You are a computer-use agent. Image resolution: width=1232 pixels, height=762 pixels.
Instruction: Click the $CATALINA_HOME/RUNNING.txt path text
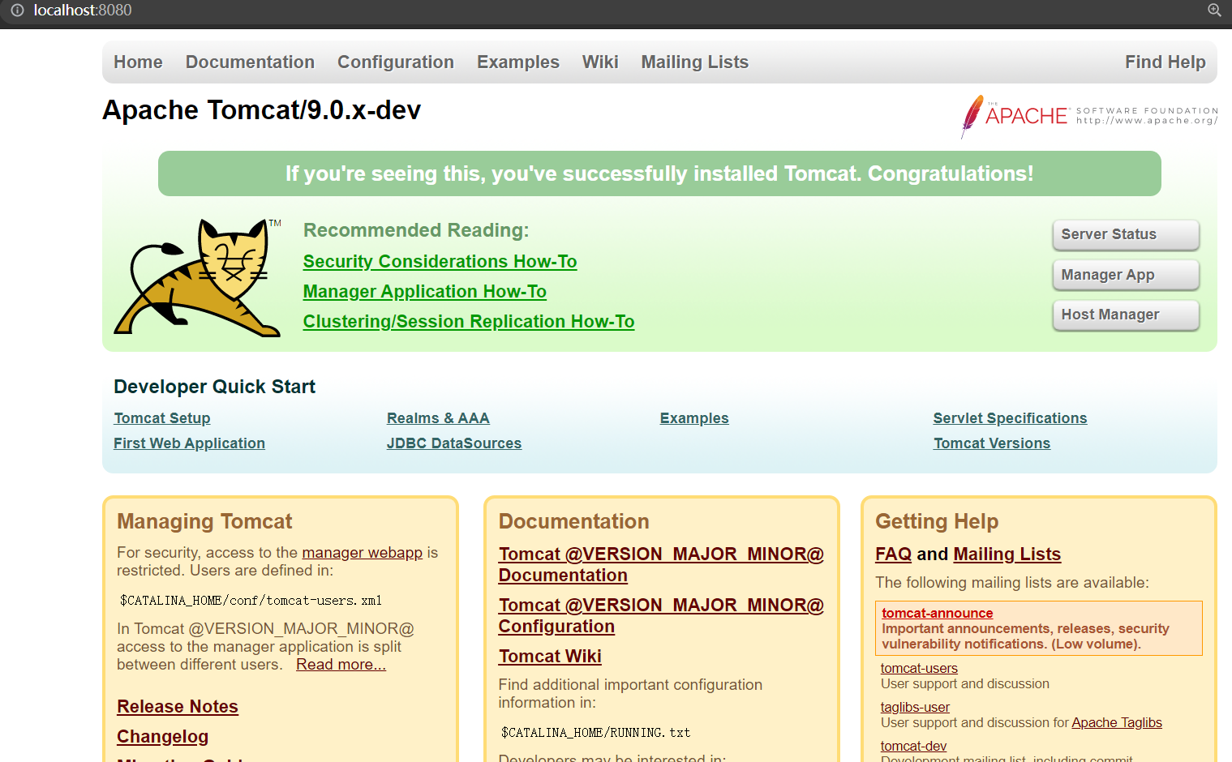[596, 733]
